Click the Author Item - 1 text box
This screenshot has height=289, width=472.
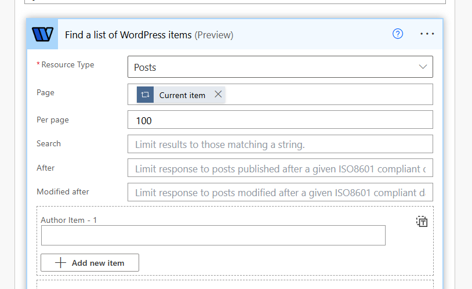(x=213, y=236)
